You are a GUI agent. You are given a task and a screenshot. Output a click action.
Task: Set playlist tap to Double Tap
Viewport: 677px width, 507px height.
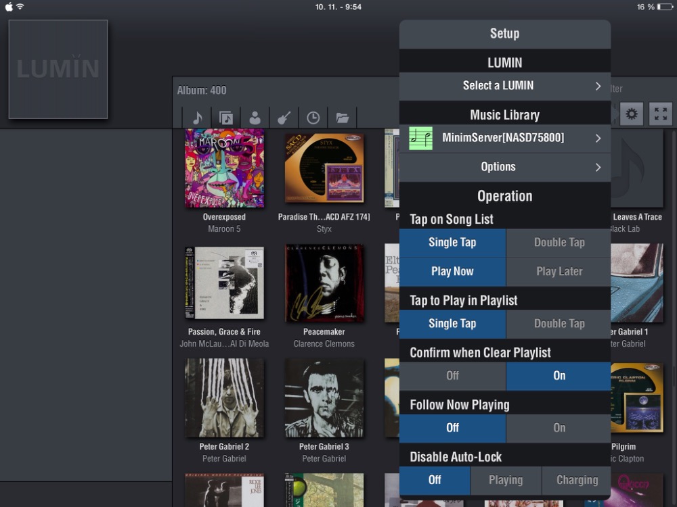pos(559,324)
